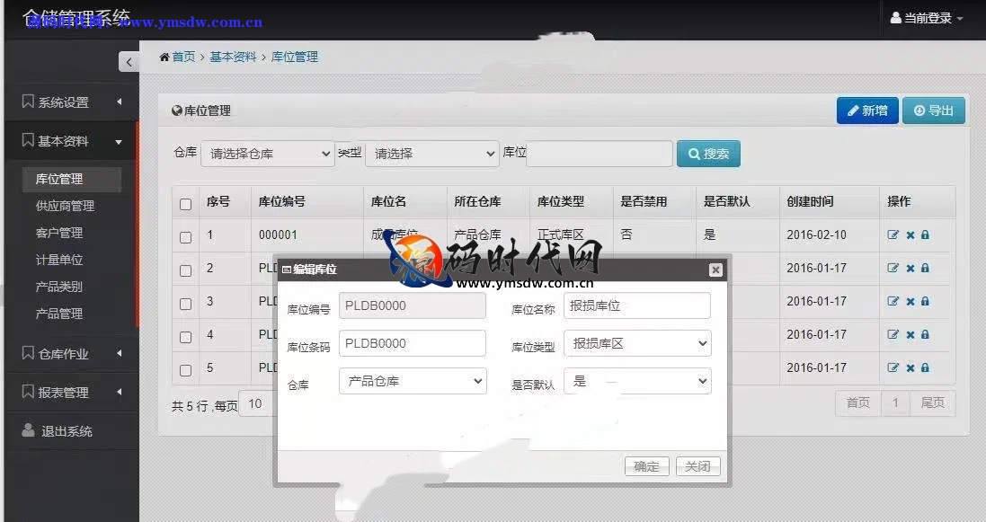Close the 编辑库位 dialog with X icon
This screenshot has height=522, width=986.
[715, 270]
